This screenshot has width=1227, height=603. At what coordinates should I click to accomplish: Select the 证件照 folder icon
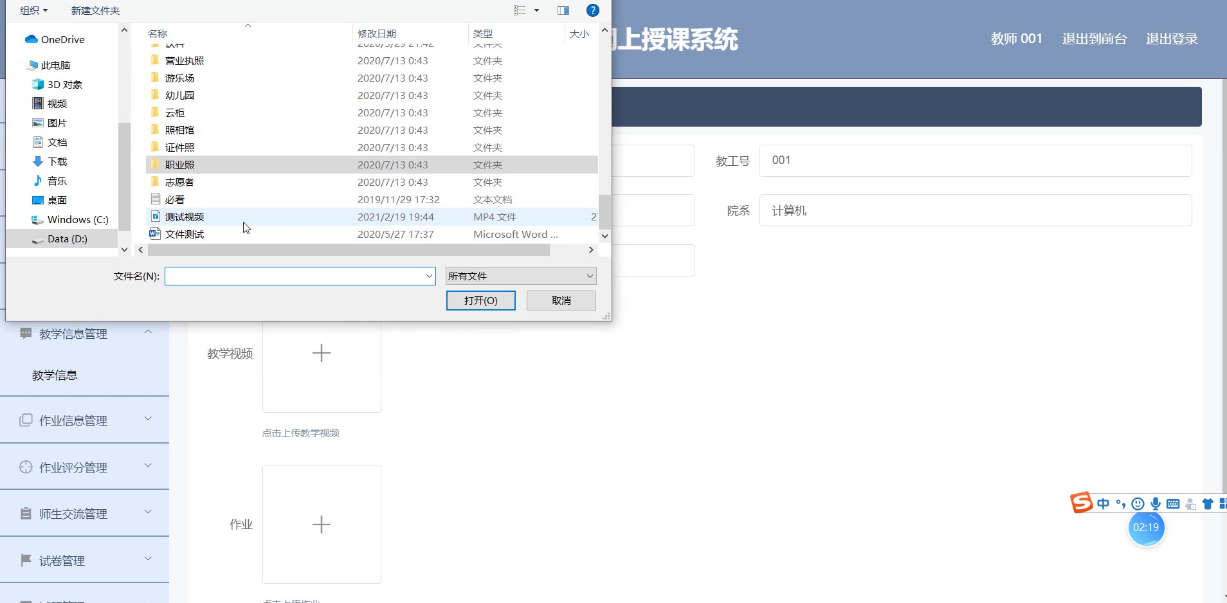click(x=155, y=147)
